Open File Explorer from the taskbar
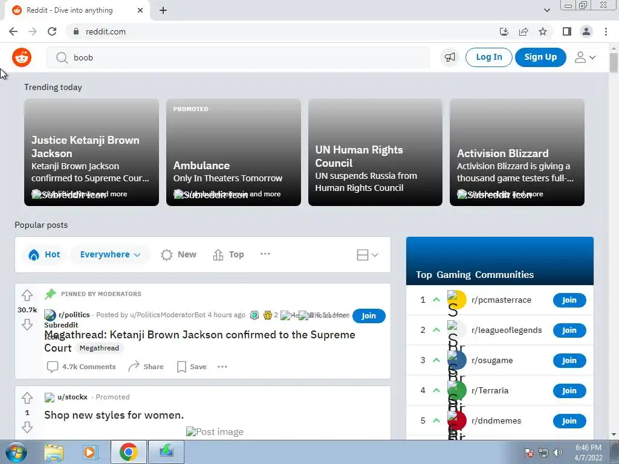Viewport: 619px width, 464px height. (x=54, y=452)
